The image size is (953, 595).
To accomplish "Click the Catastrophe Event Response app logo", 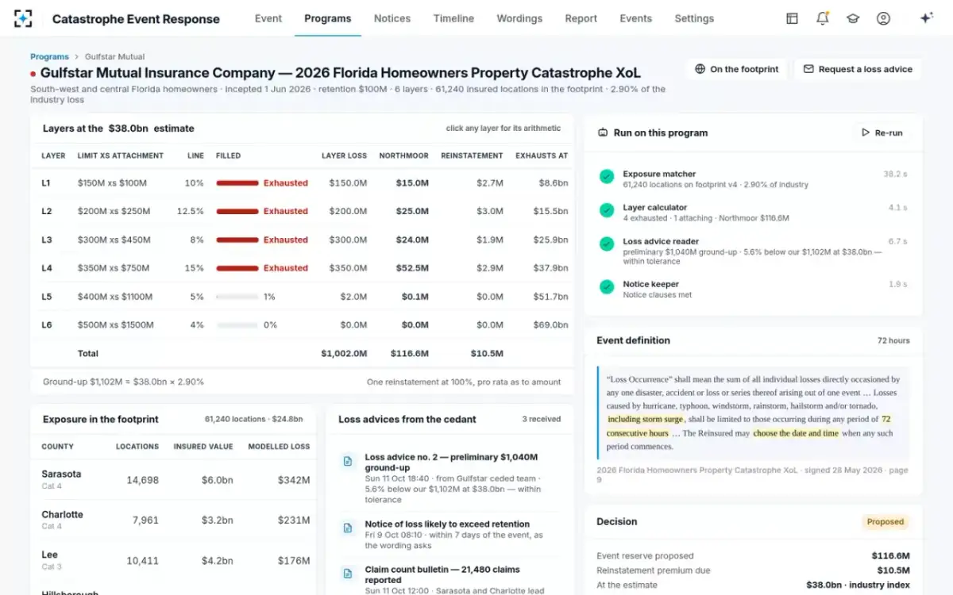I will pyautogui.click(x=24, y=18).
